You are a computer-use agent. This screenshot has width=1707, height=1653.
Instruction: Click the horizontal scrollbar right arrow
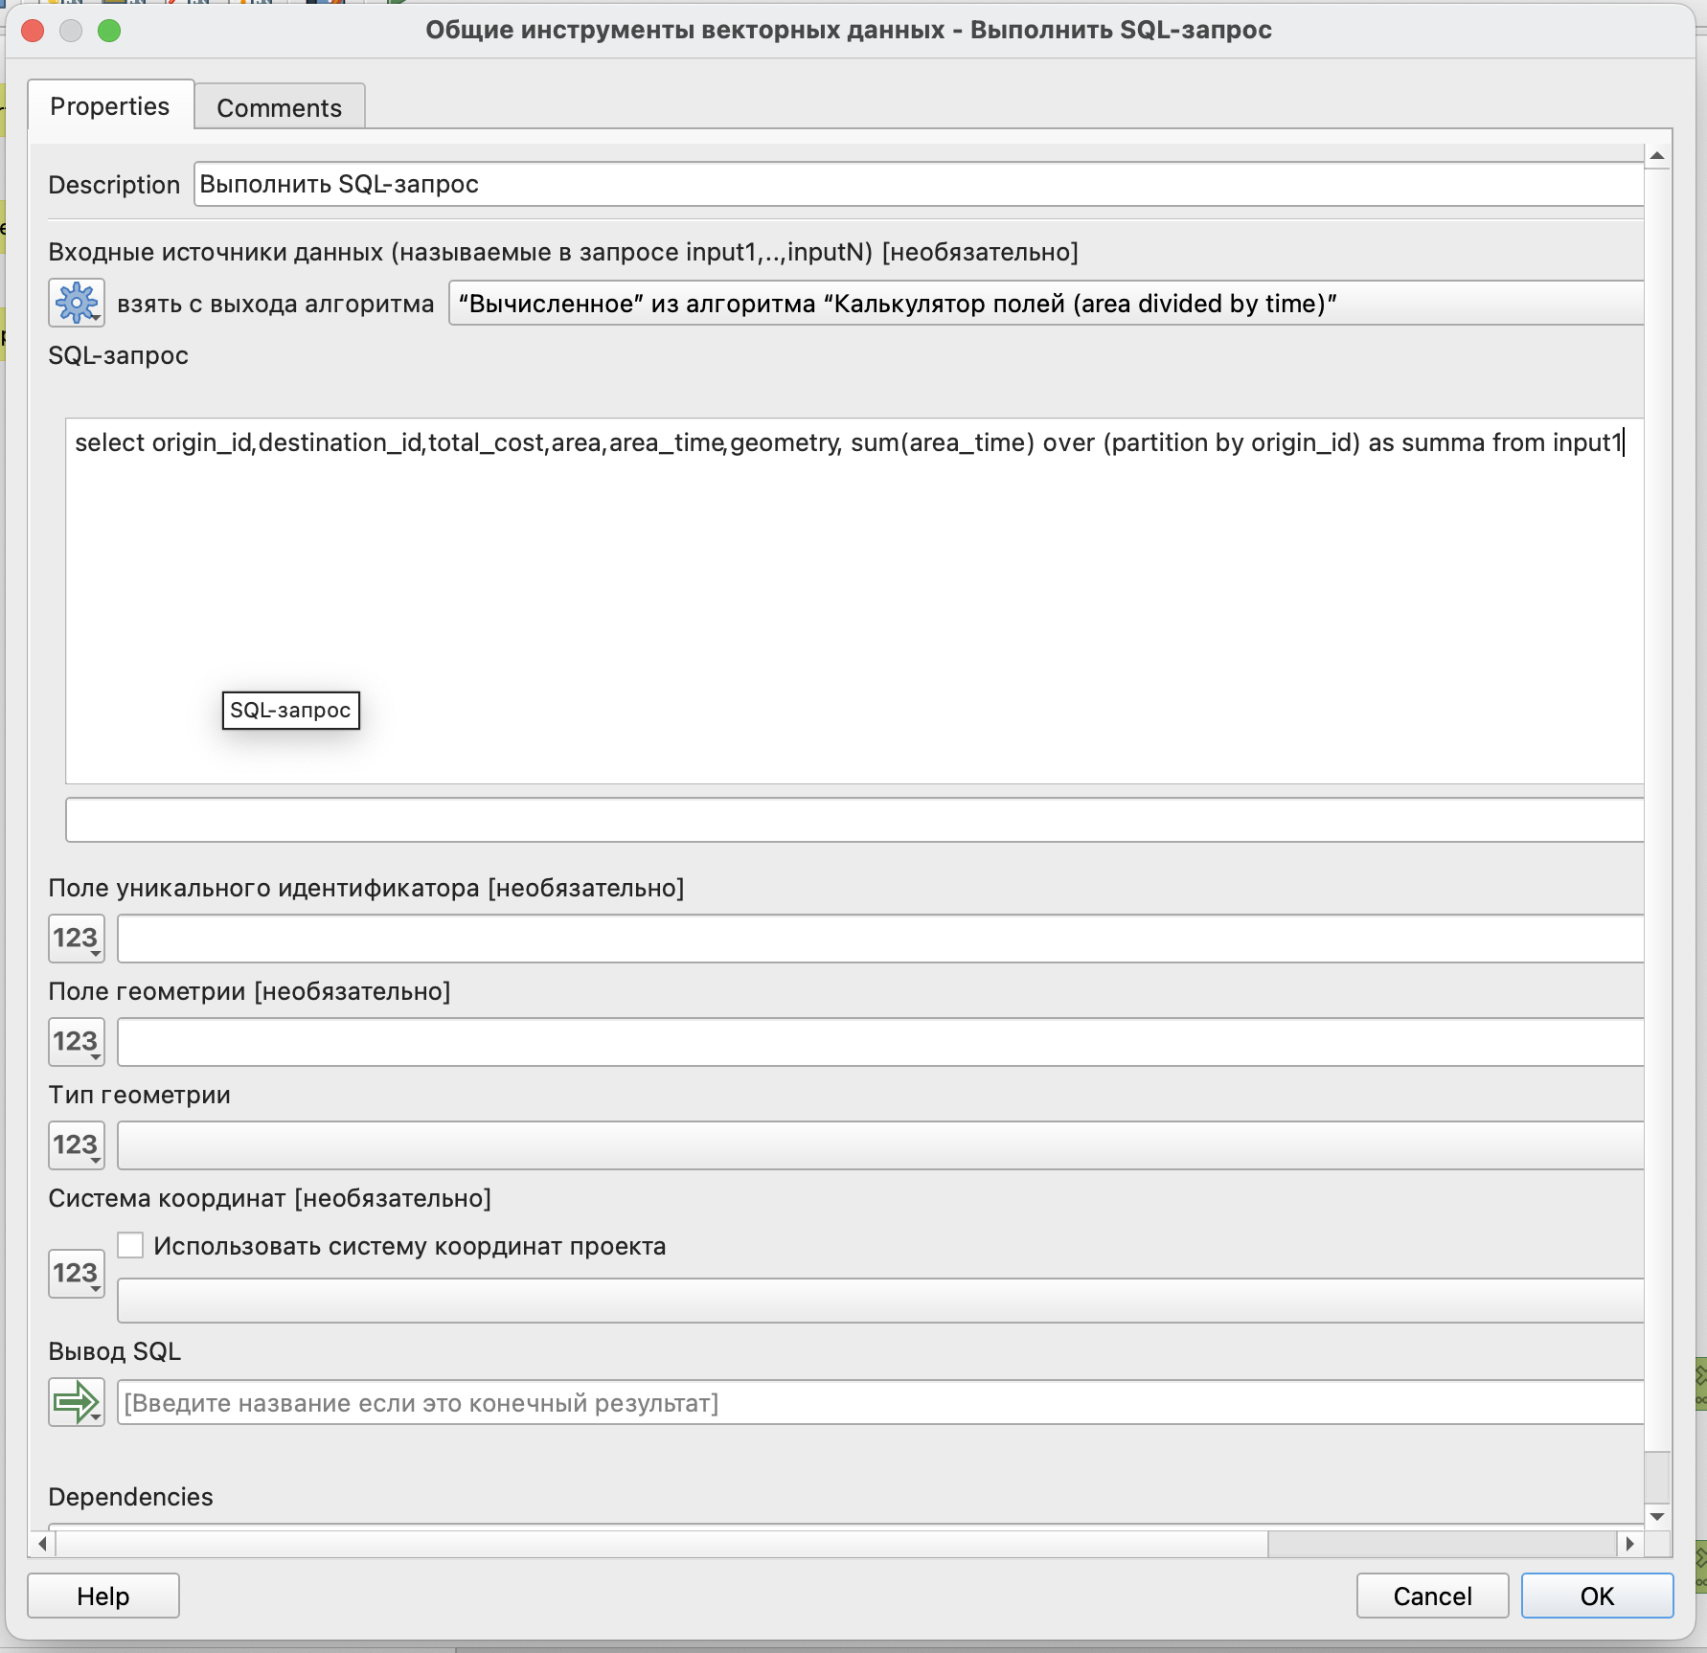tap(1629, 1543)
